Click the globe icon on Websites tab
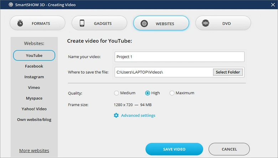 click(x=144, y=23)
